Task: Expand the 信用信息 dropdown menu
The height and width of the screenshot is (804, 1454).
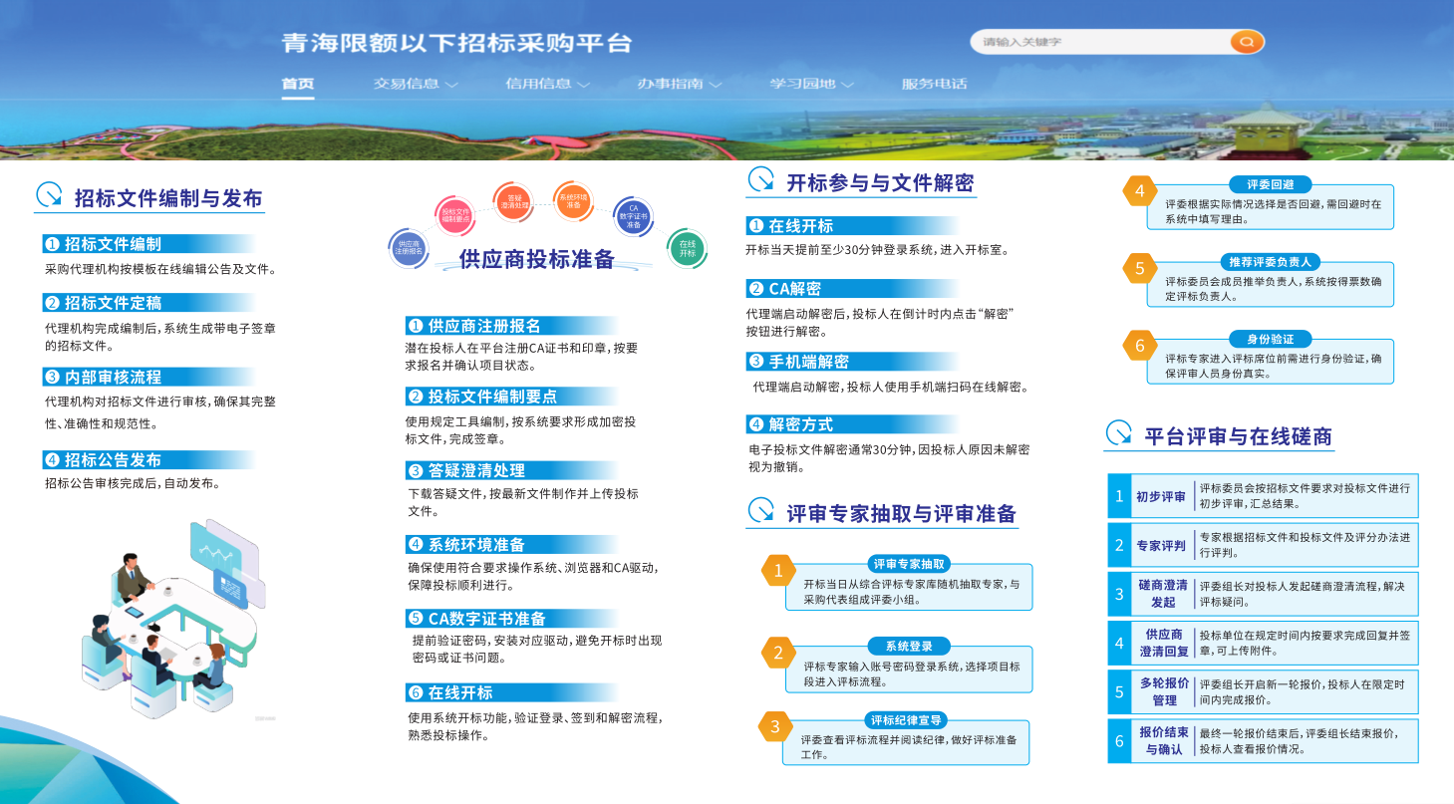Action: (x=547, y=84)
